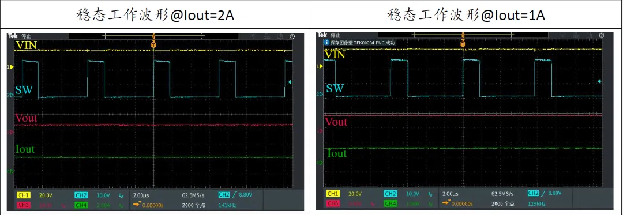This screenshot has height=215, width=623.
Task: Click the record-view bracket bar, 1A scope
Action: coord(463,35)
